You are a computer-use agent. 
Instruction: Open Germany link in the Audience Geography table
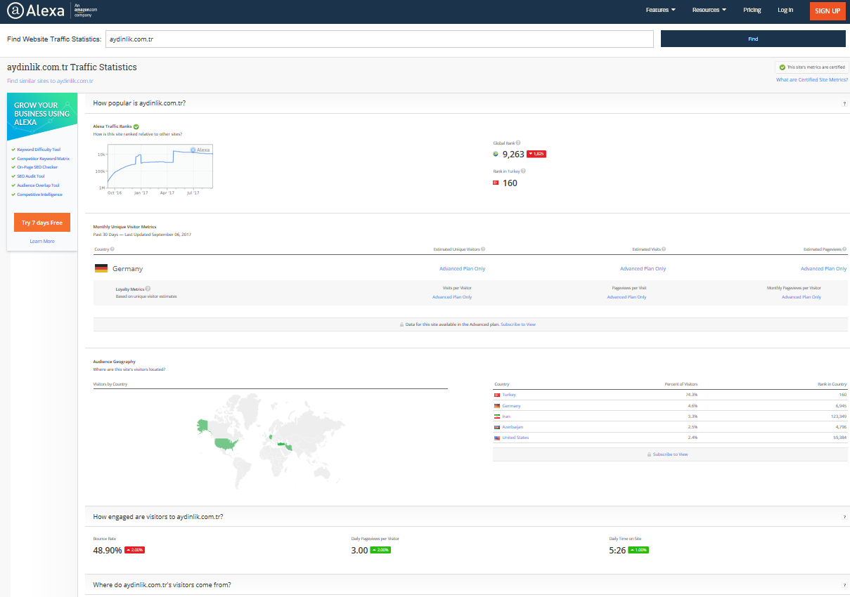[x=511, y=406]
